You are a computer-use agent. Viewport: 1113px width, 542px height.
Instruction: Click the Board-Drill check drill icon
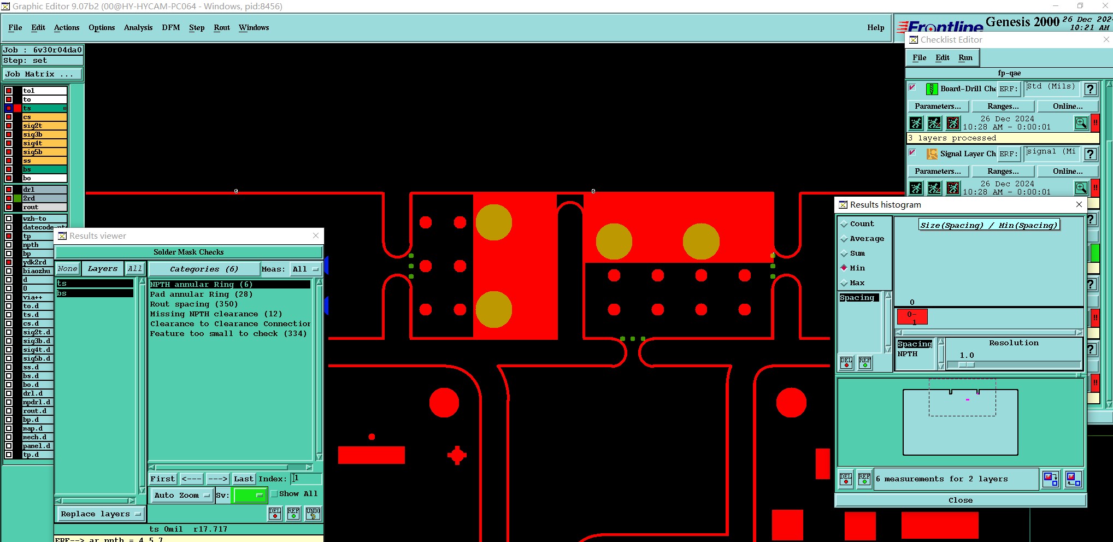(x=932, y=89)
